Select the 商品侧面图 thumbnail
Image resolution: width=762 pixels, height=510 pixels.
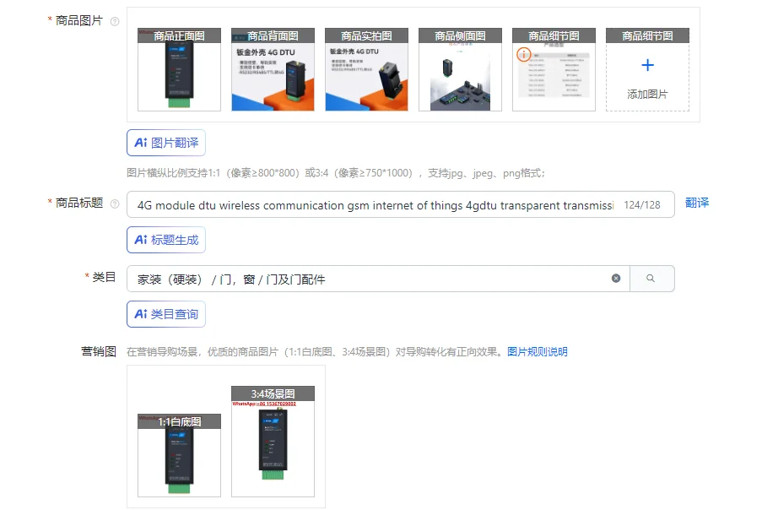[x=459, y=72]
